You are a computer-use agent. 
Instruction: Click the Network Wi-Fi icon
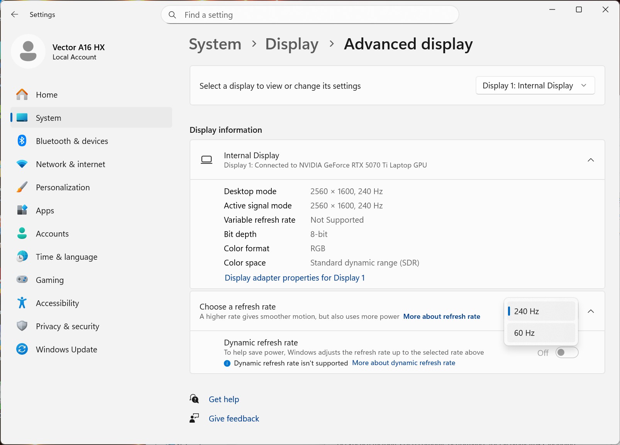tap(22, 164)
